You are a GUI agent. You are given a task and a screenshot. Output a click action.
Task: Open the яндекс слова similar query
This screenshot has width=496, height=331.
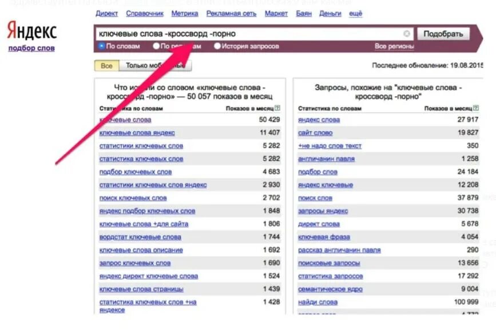tap(319, 120)
